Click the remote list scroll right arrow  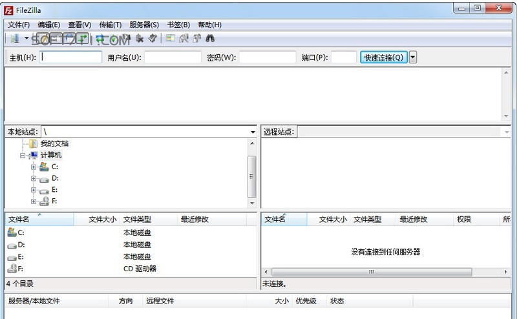click(506, 272)
